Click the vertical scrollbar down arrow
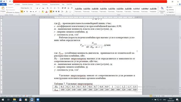This screenshot has height=102, width=181. point(180,88)
